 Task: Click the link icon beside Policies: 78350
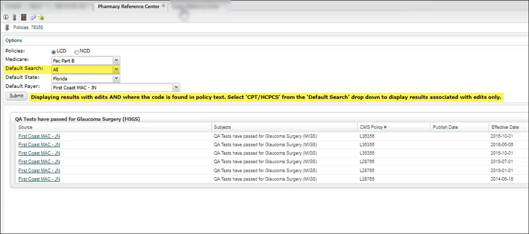(7, 28)
